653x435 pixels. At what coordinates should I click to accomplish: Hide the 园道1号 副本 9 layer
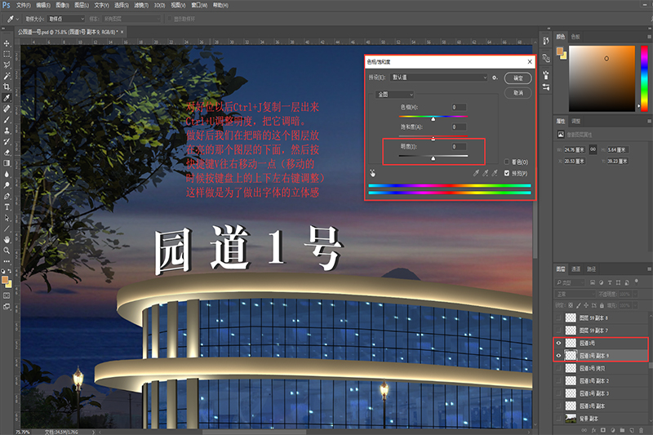[559, 356]
